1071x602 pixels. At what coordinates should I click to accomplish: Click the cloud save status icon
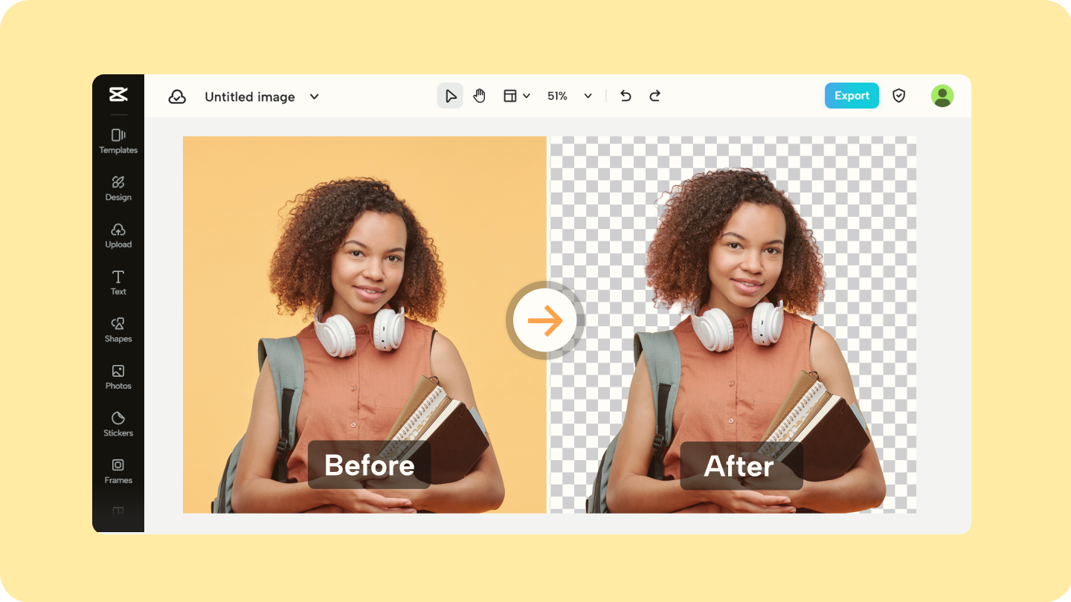coord(177,97)
